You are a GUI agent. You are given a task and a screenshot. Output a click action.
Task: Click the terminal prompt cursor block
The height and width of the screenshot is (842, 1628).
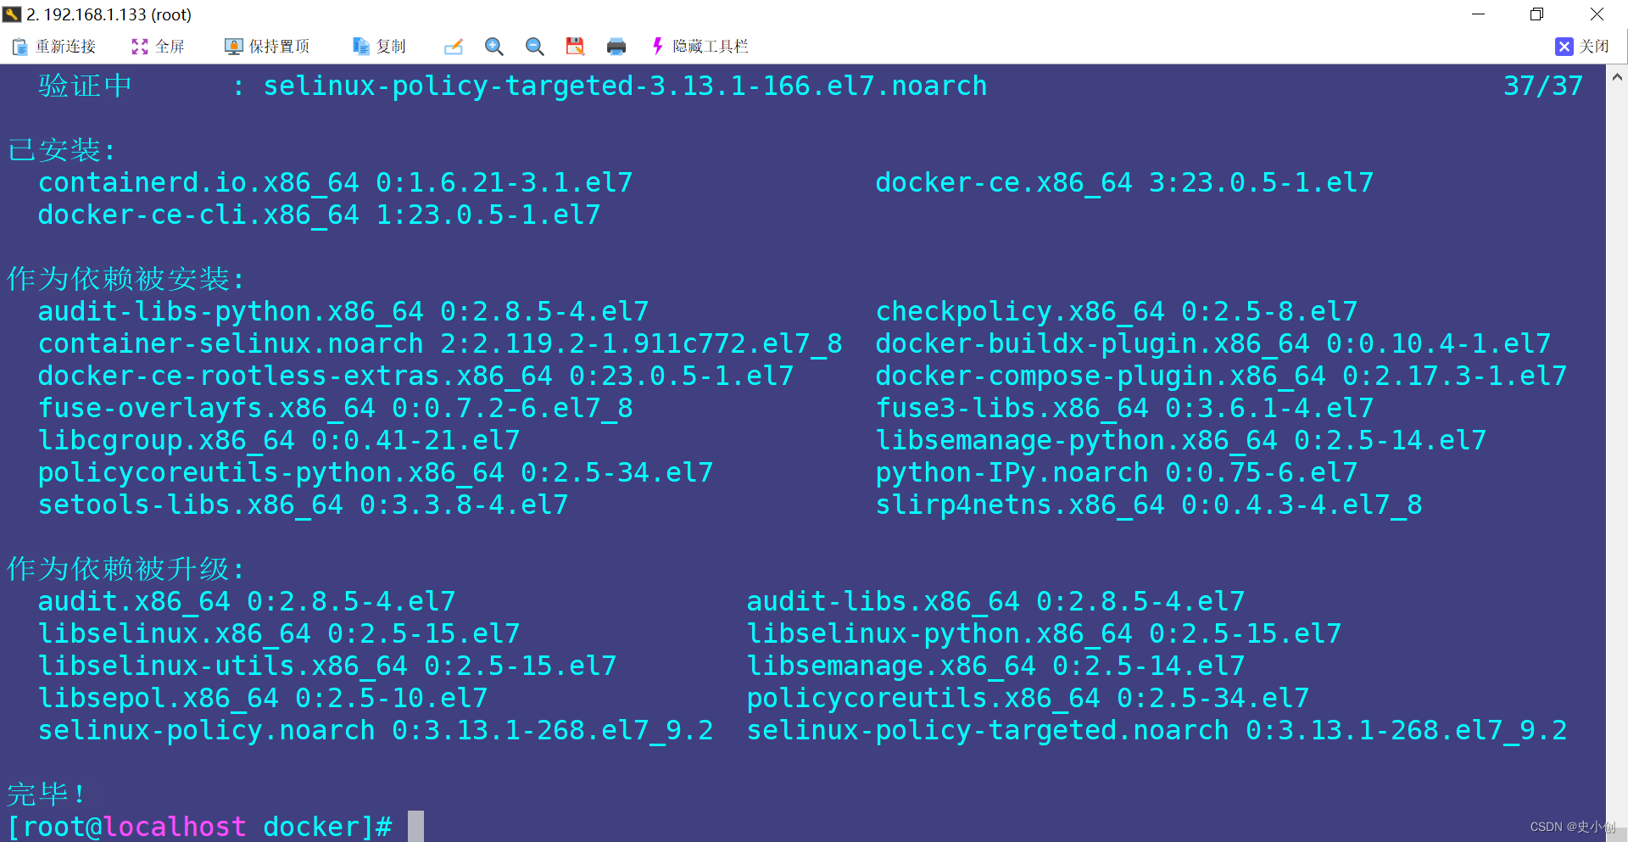tap(415, 826)
